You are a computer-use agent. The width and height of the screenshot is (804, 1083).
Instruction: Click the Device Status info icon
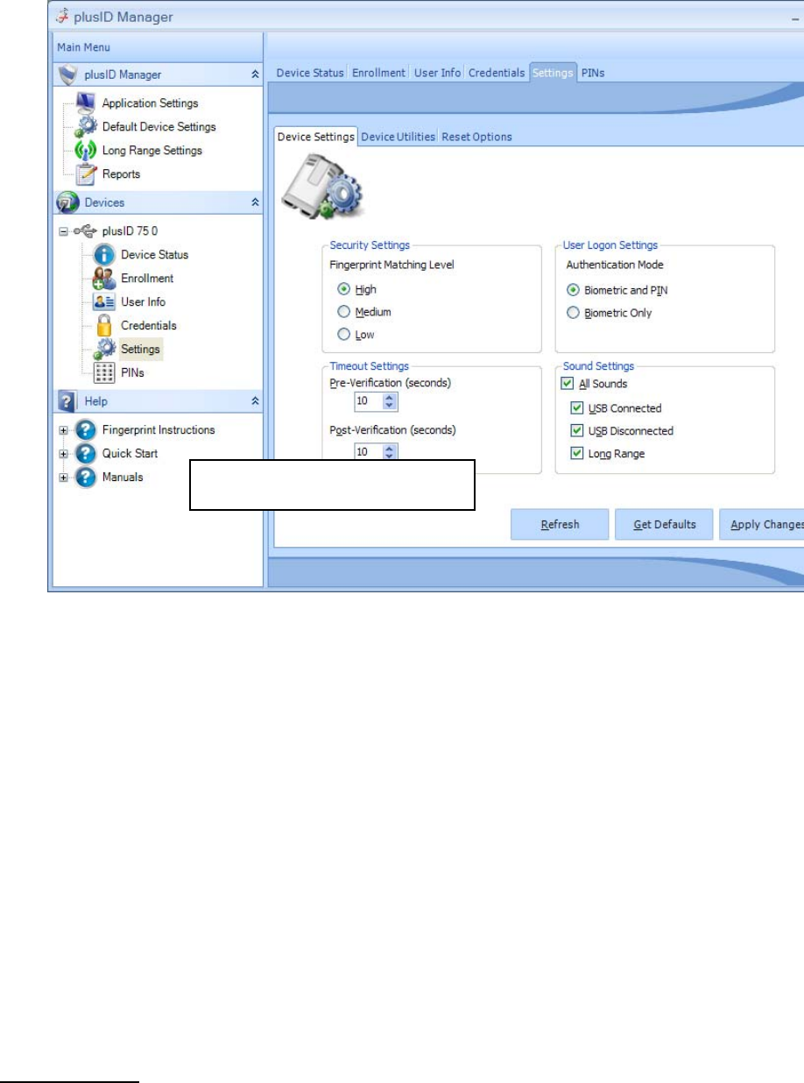[x=104, y=255]
